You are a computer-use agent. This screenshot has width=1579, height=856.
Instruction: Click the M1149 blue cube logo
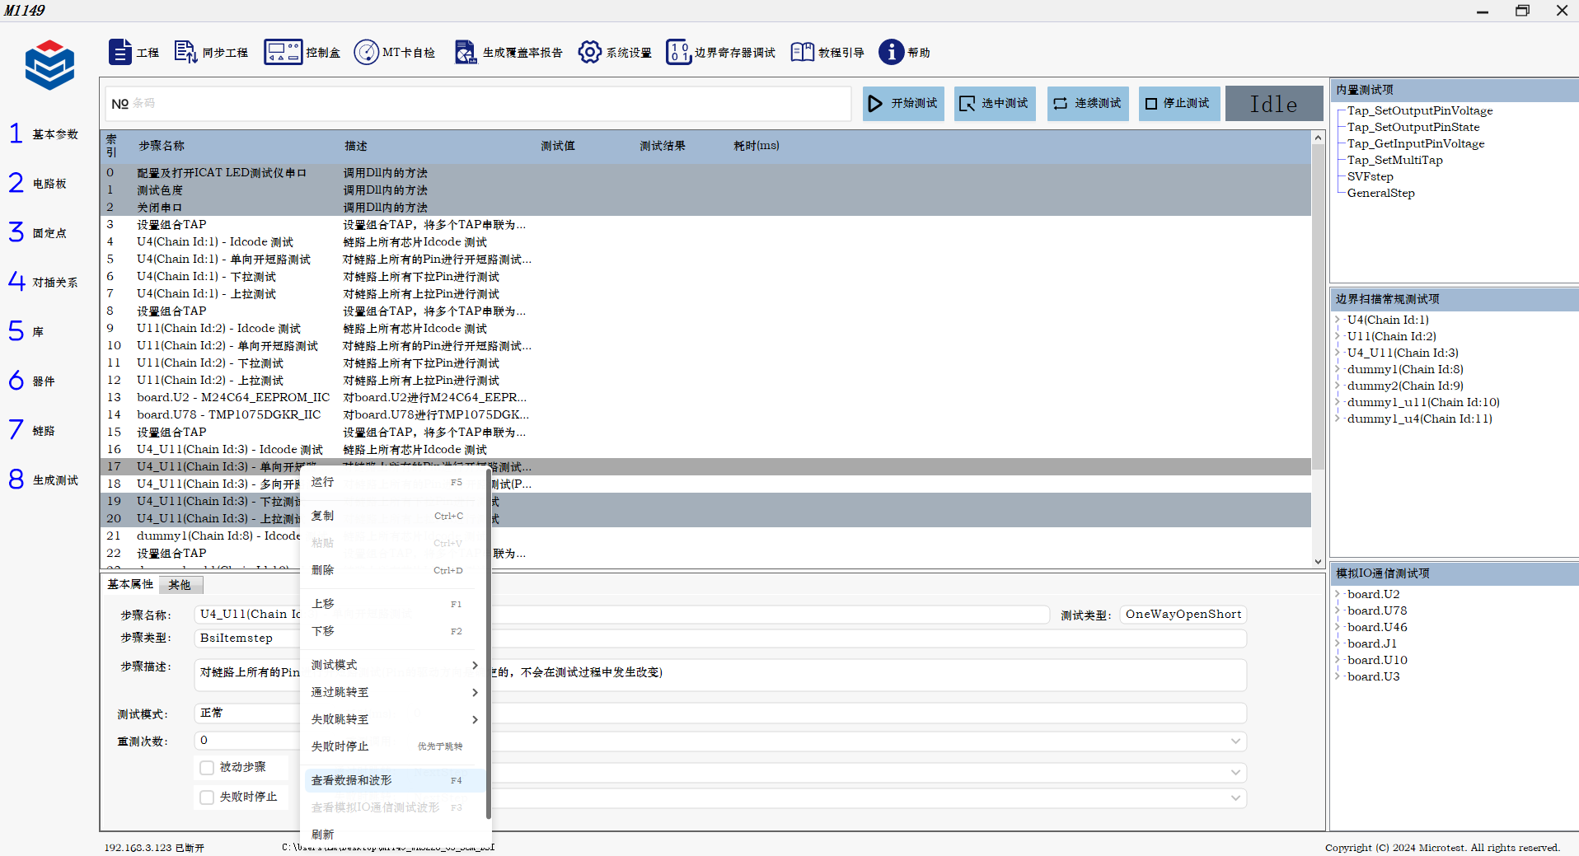pyautogui.click(x=49, y=64)
